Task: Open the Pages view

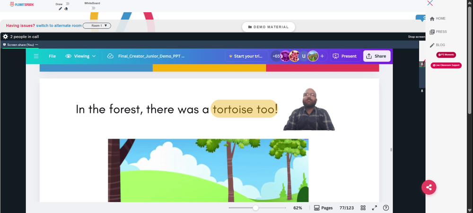Action: pyautogui.click(x=324, y=208)
